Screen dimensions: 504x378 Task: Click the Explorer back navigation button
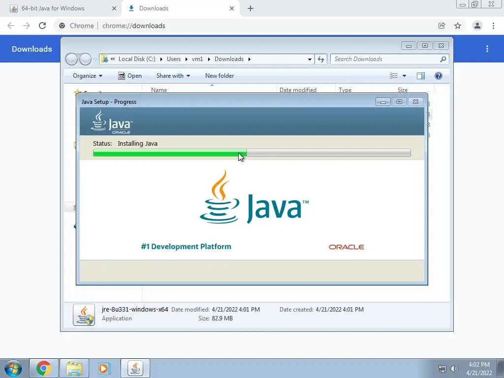[71, 59]
